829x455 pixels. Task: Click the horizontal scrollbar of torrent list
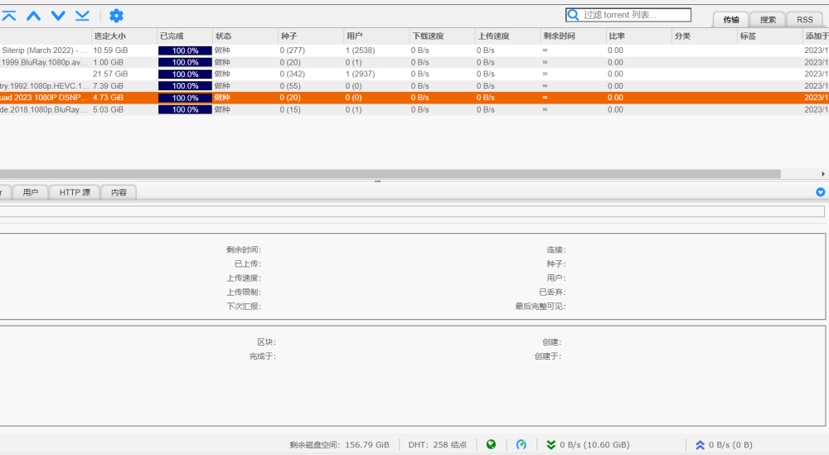390,174
